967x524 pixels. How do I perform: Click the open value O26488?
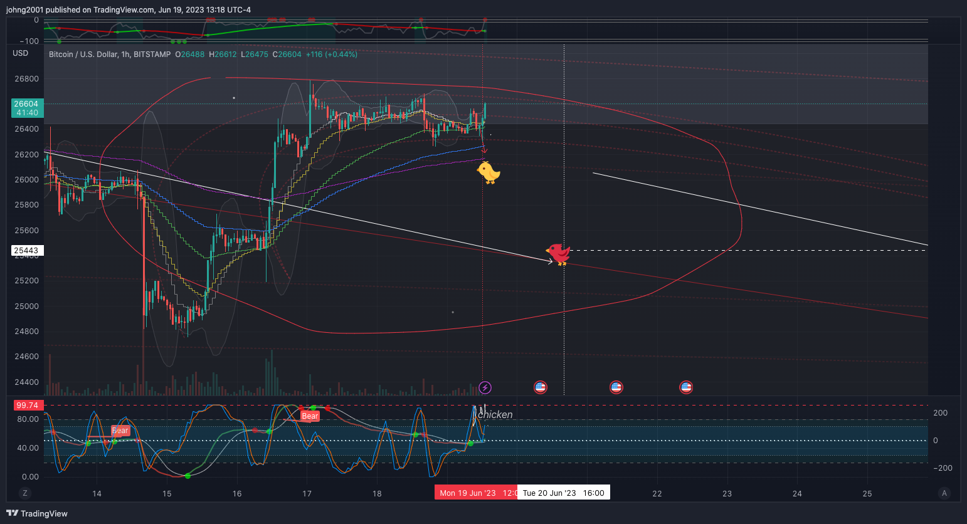[190, 55]
